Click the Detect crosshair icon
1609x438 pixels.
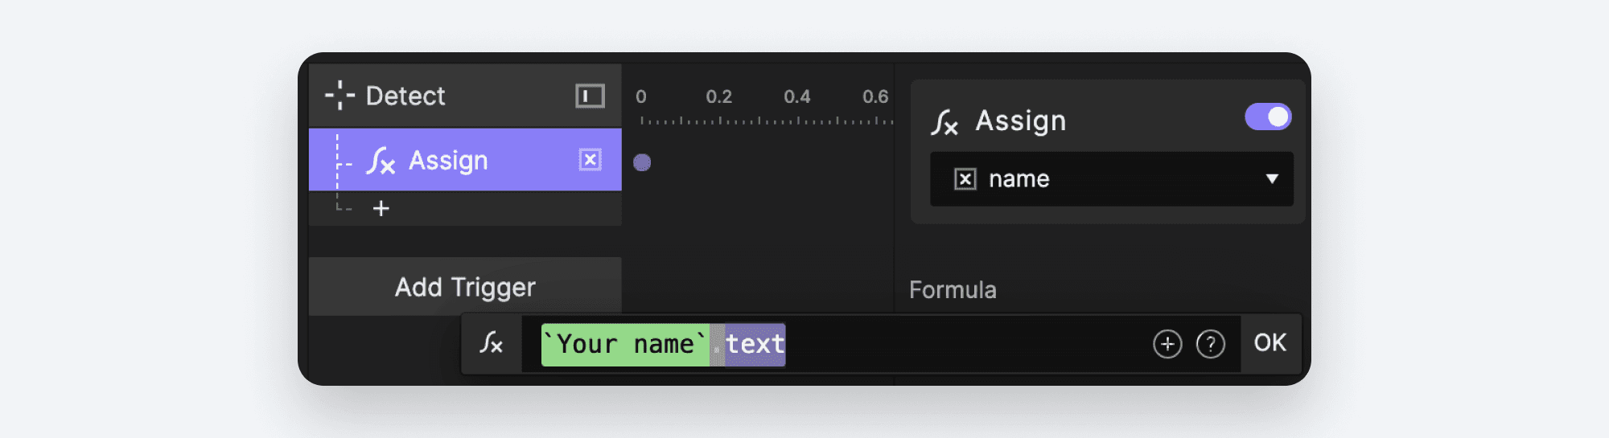click(339, 95)
